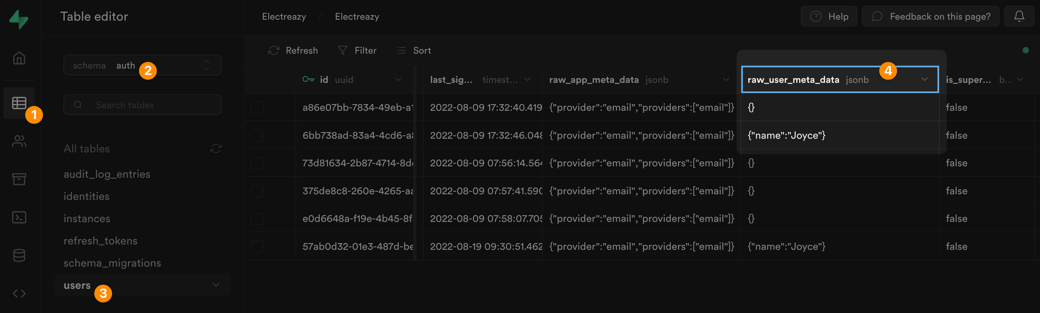Check the row starting with 57ab0d32

256,246
